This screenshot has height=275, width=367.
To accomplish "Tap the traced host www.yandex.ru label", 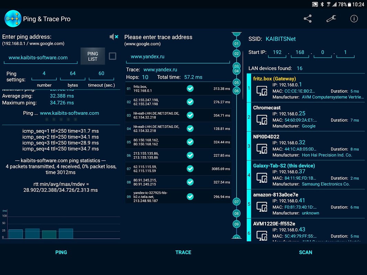I will 160,70.
